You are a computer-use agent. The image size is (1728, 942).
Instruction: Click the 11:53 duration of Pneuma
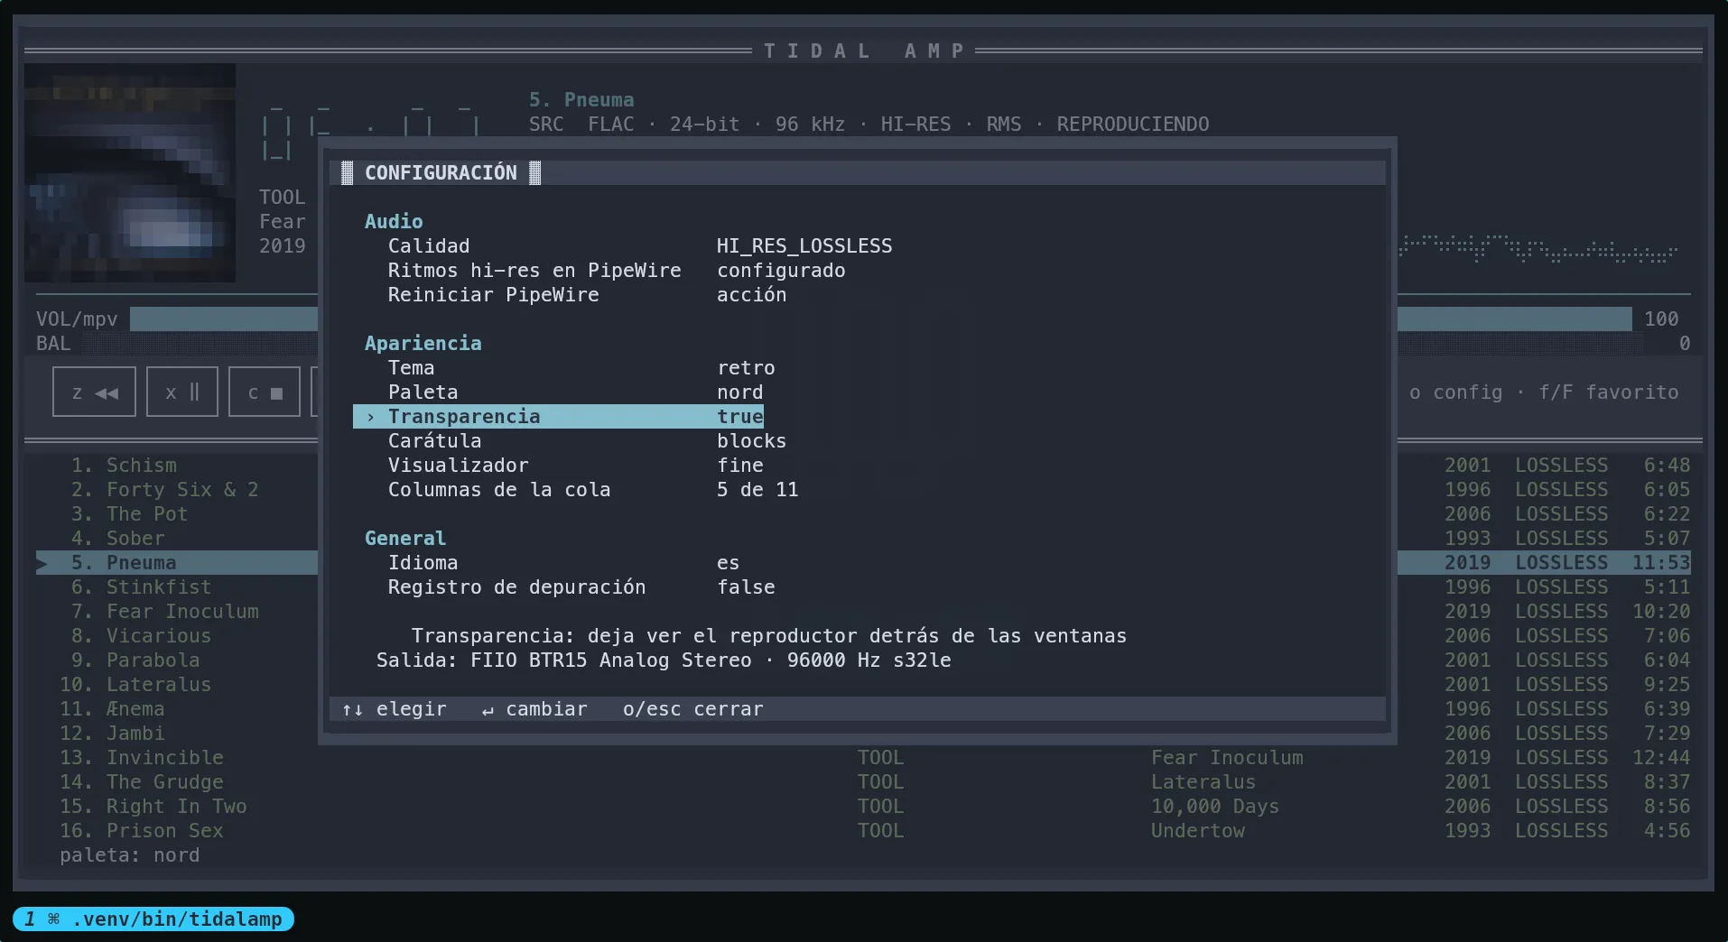click(x=1661, y=562)
